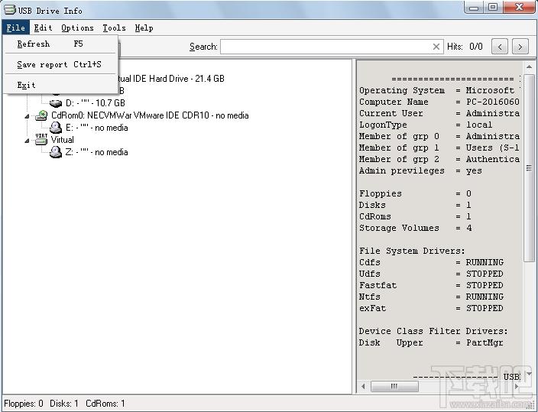Image resolution: width=538 pixels, height=412 pixels.
Task: Choose Exit from the File menu
Action: (x=60, y=85)
